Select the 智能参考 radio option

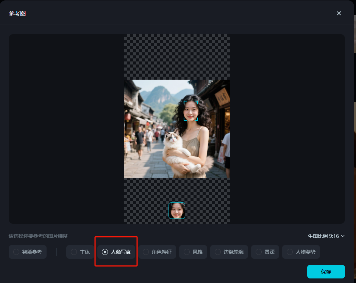point(28,252)
